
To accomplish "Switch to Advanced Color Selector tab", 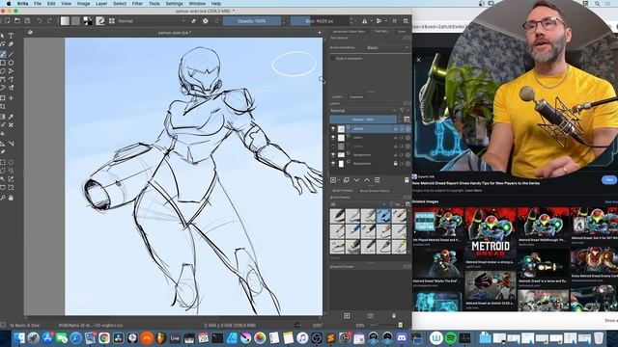I will point(349,31).
